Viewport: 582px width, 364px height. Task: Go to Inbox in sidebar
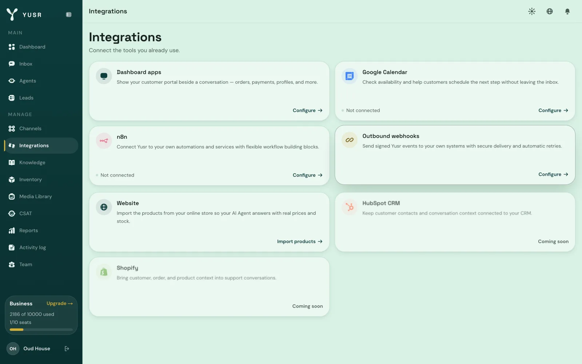41,64
